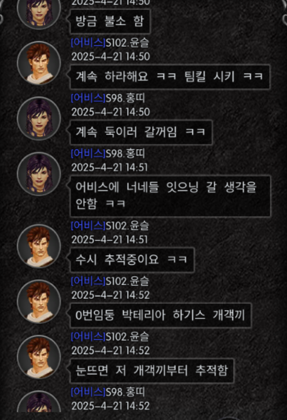
Task: Select the "수시 추적중이요 ㅋㅋ" bubble
Action: coord(132,260)
